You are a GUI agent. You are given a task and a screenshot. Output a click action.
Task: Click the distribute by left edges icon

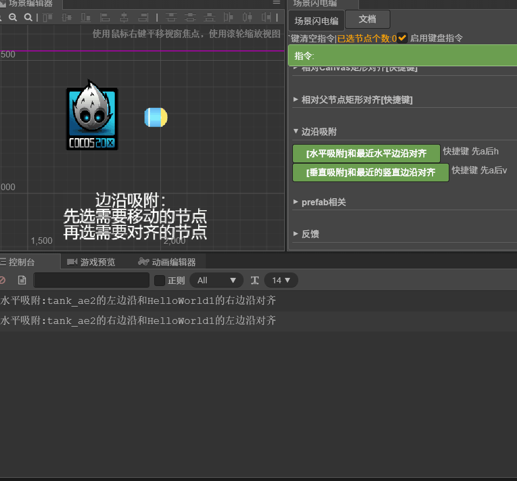tap(228, 17)
